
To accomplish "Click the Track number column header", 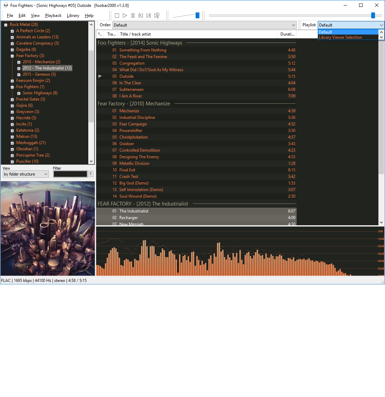I will pyautogui.click(x=111, y=34).
